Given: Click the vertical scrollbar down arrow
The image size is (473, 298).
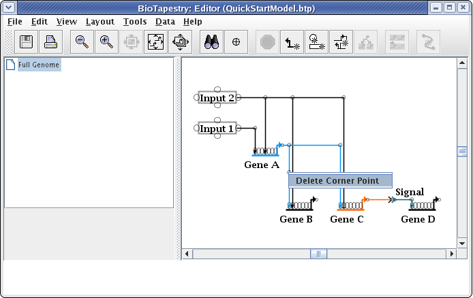Looking at the screenshot, I should click(x=461, y=242).
